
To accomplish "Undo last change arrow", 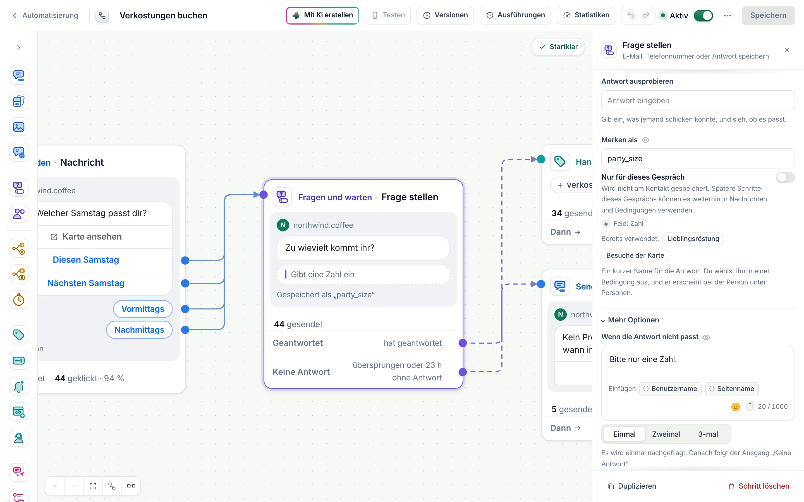I will [x=631, y=15].
